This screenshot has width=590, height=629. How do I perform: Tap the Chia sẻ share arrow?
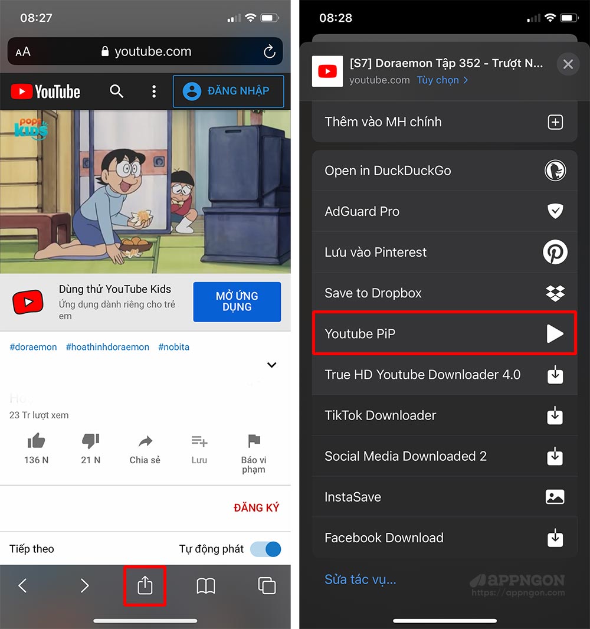click(145, 441)
